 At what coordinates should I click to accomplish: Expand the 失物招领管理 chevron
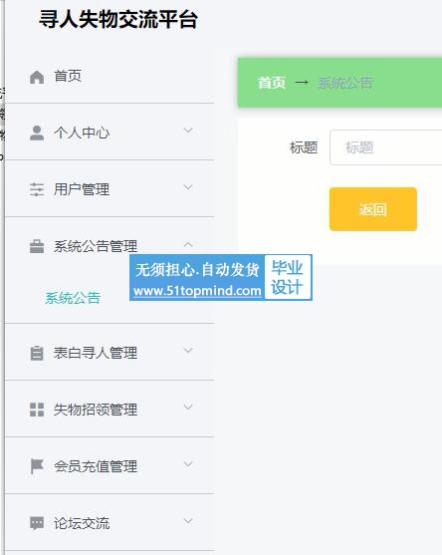point(188,408)
